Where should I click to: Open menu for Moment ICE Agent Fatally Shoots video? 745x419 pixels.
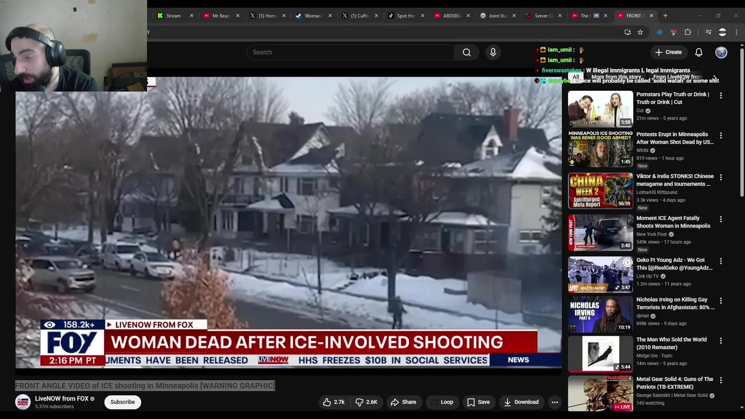pos(721,219)
